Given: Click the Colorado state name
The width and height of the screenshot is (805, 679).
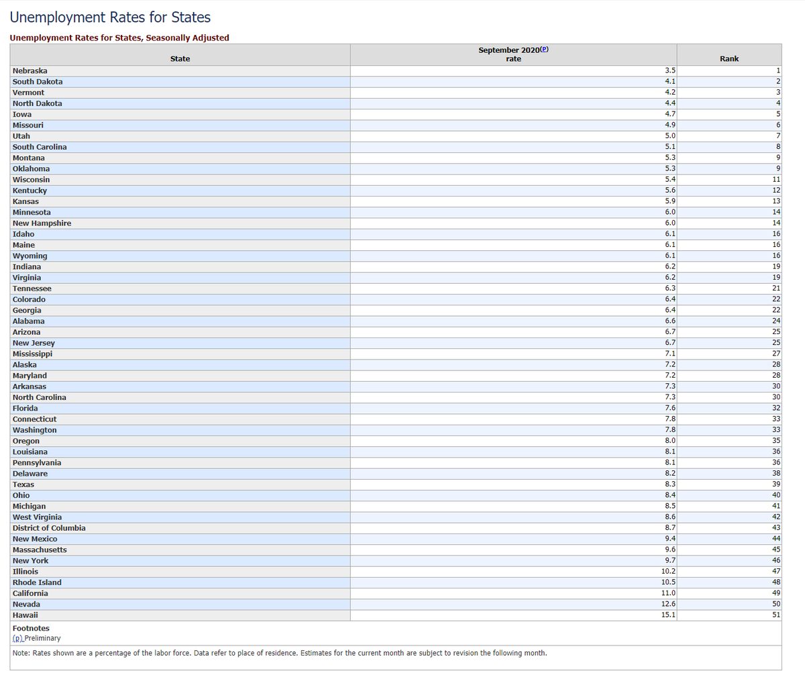Looking at the screenshot, I should [29, 299].
